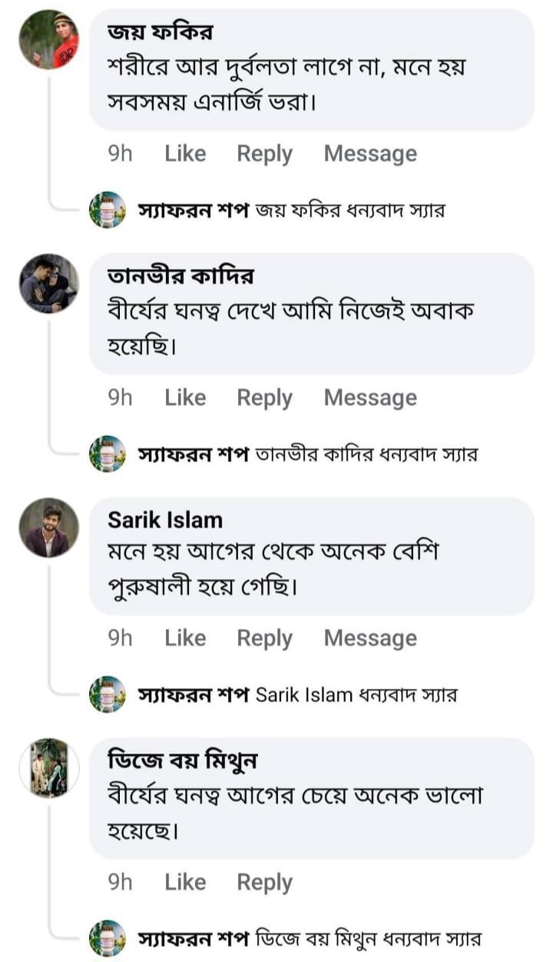This screenshot has height=962, width=553.
Task: Reply to Sarik Islam's comment
Action: point(264,638)
